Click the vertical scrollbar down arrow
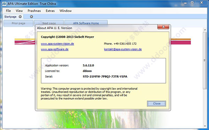 (x=205, y=126)
